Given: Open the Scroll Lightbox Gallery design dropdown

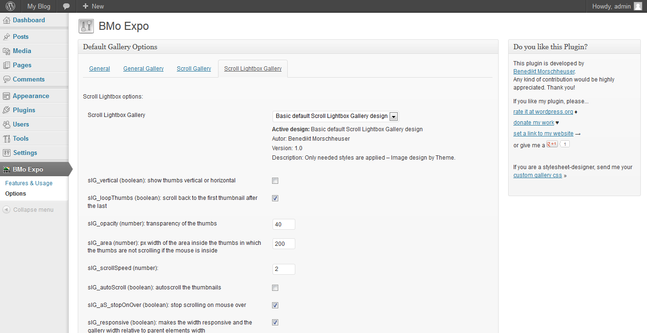Looking at the screenshot, I should click(336, 116).
